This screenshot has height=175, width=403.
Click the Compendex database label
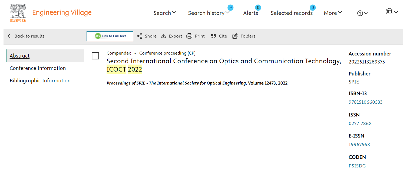pos(119,53)
